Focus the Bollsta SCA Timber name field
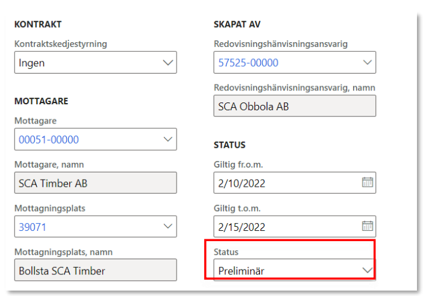The height and width of the screenshot is (296, 423). point(95,271)
